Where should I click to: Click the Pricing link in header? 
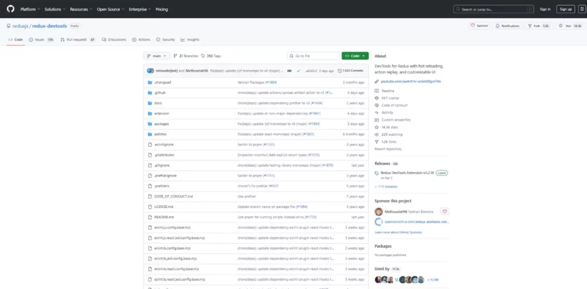(x=162, y=9)
